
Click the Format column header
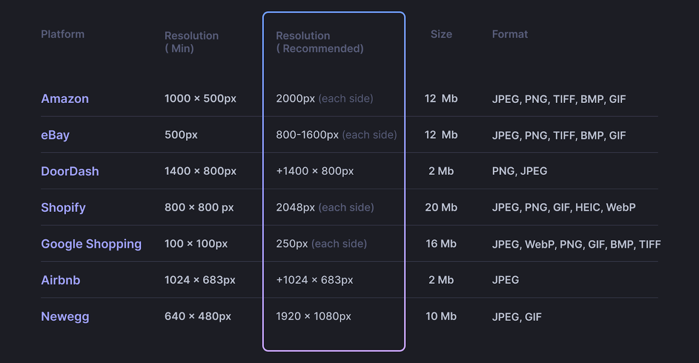[x=510, y=34]
